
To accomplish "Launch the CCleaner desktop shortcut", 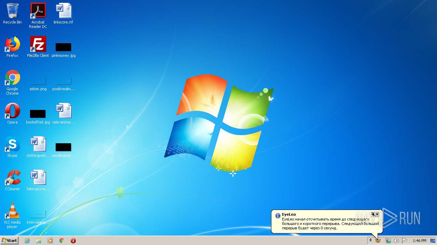I will [12, 180].
